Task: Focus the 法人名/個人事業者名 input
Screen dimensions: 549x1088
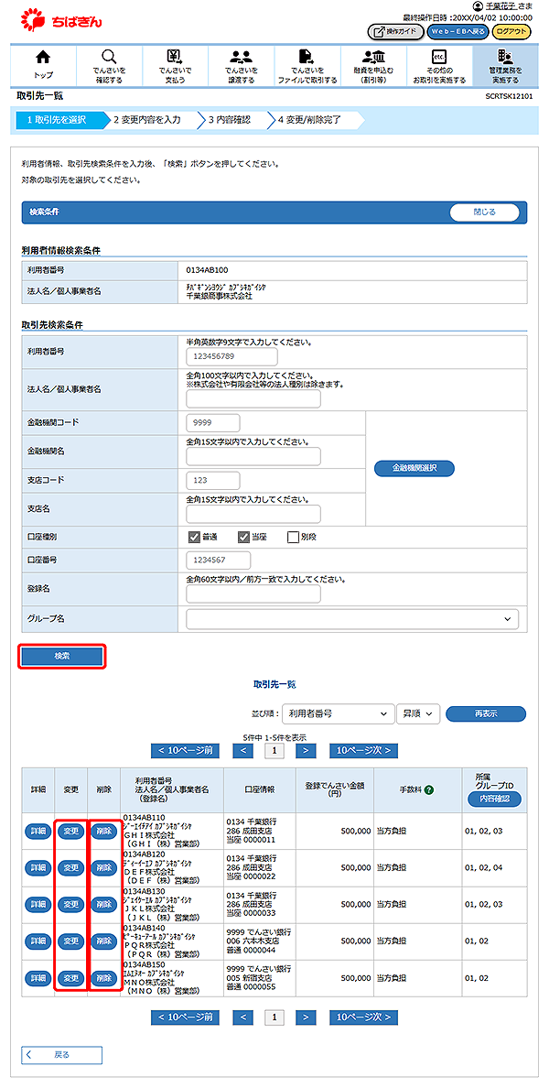Action: point(253,398)
